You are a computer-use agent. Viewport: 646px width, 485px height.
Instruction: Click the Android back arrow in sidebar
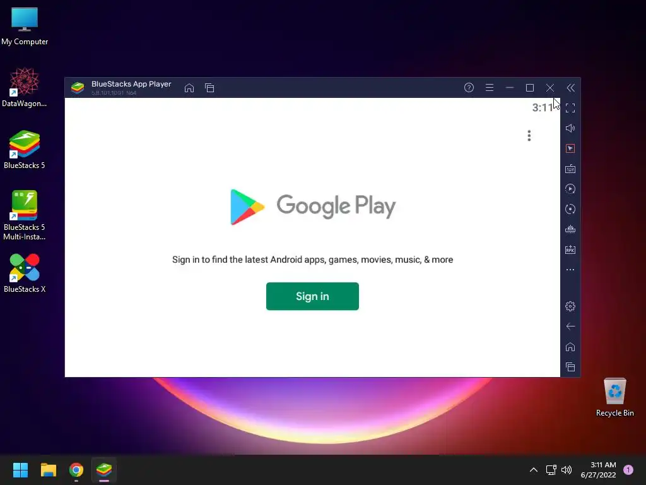coord(570,326)
